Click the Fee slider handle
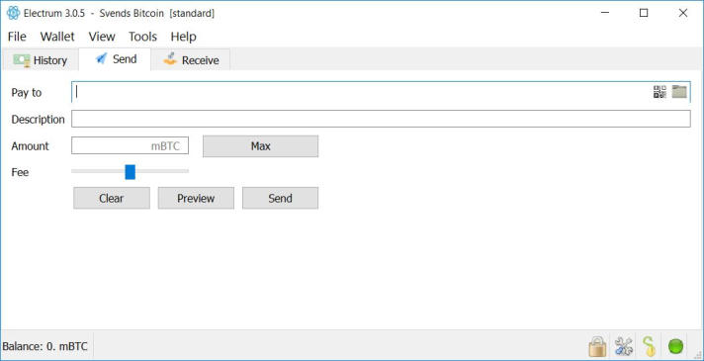This screenshot has height=361, width=704. (131, 172)
